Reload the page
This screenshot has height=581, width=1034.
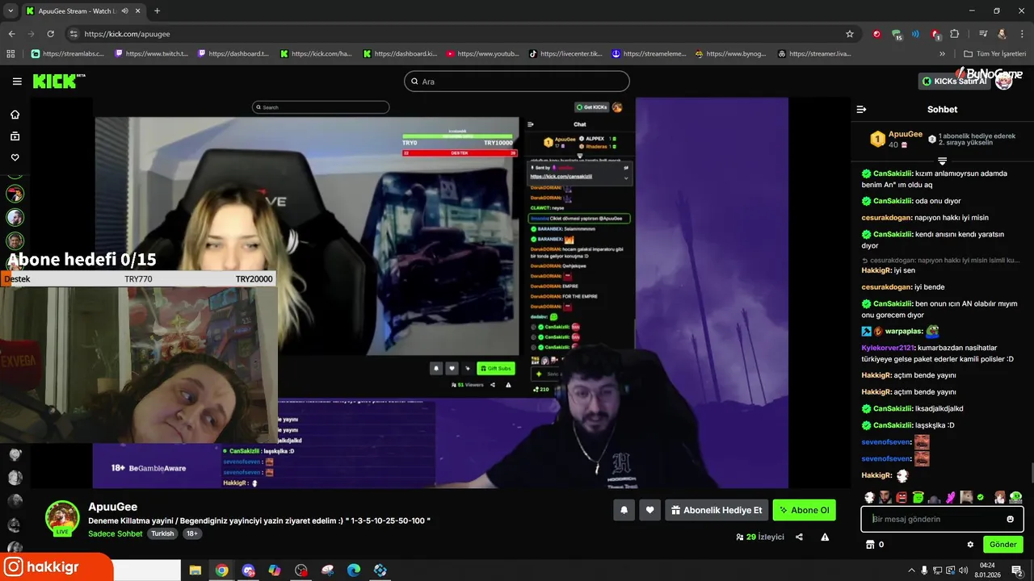pyautogui.click(x=51, y=34)
